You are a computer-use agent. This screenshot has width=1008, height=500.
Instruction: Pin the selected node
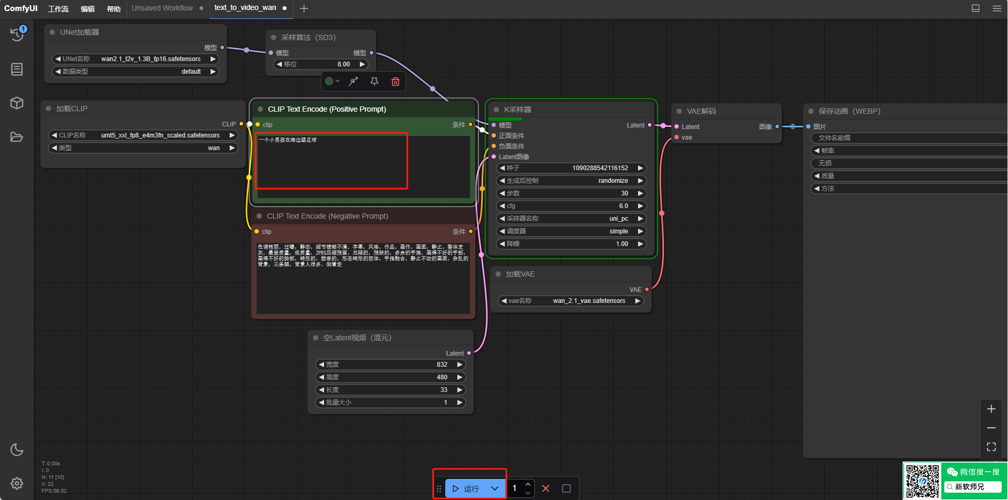[374, 82]
